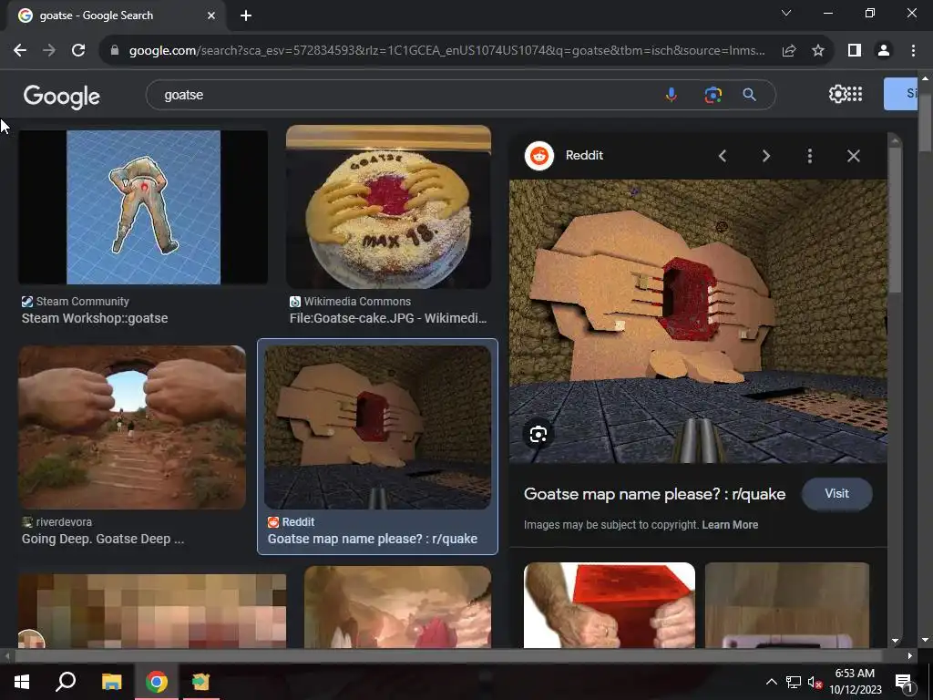Click the muted volume tray icon
Viewport: 933px width, 700px height.
pyautogui.click(x=815, y=682)
